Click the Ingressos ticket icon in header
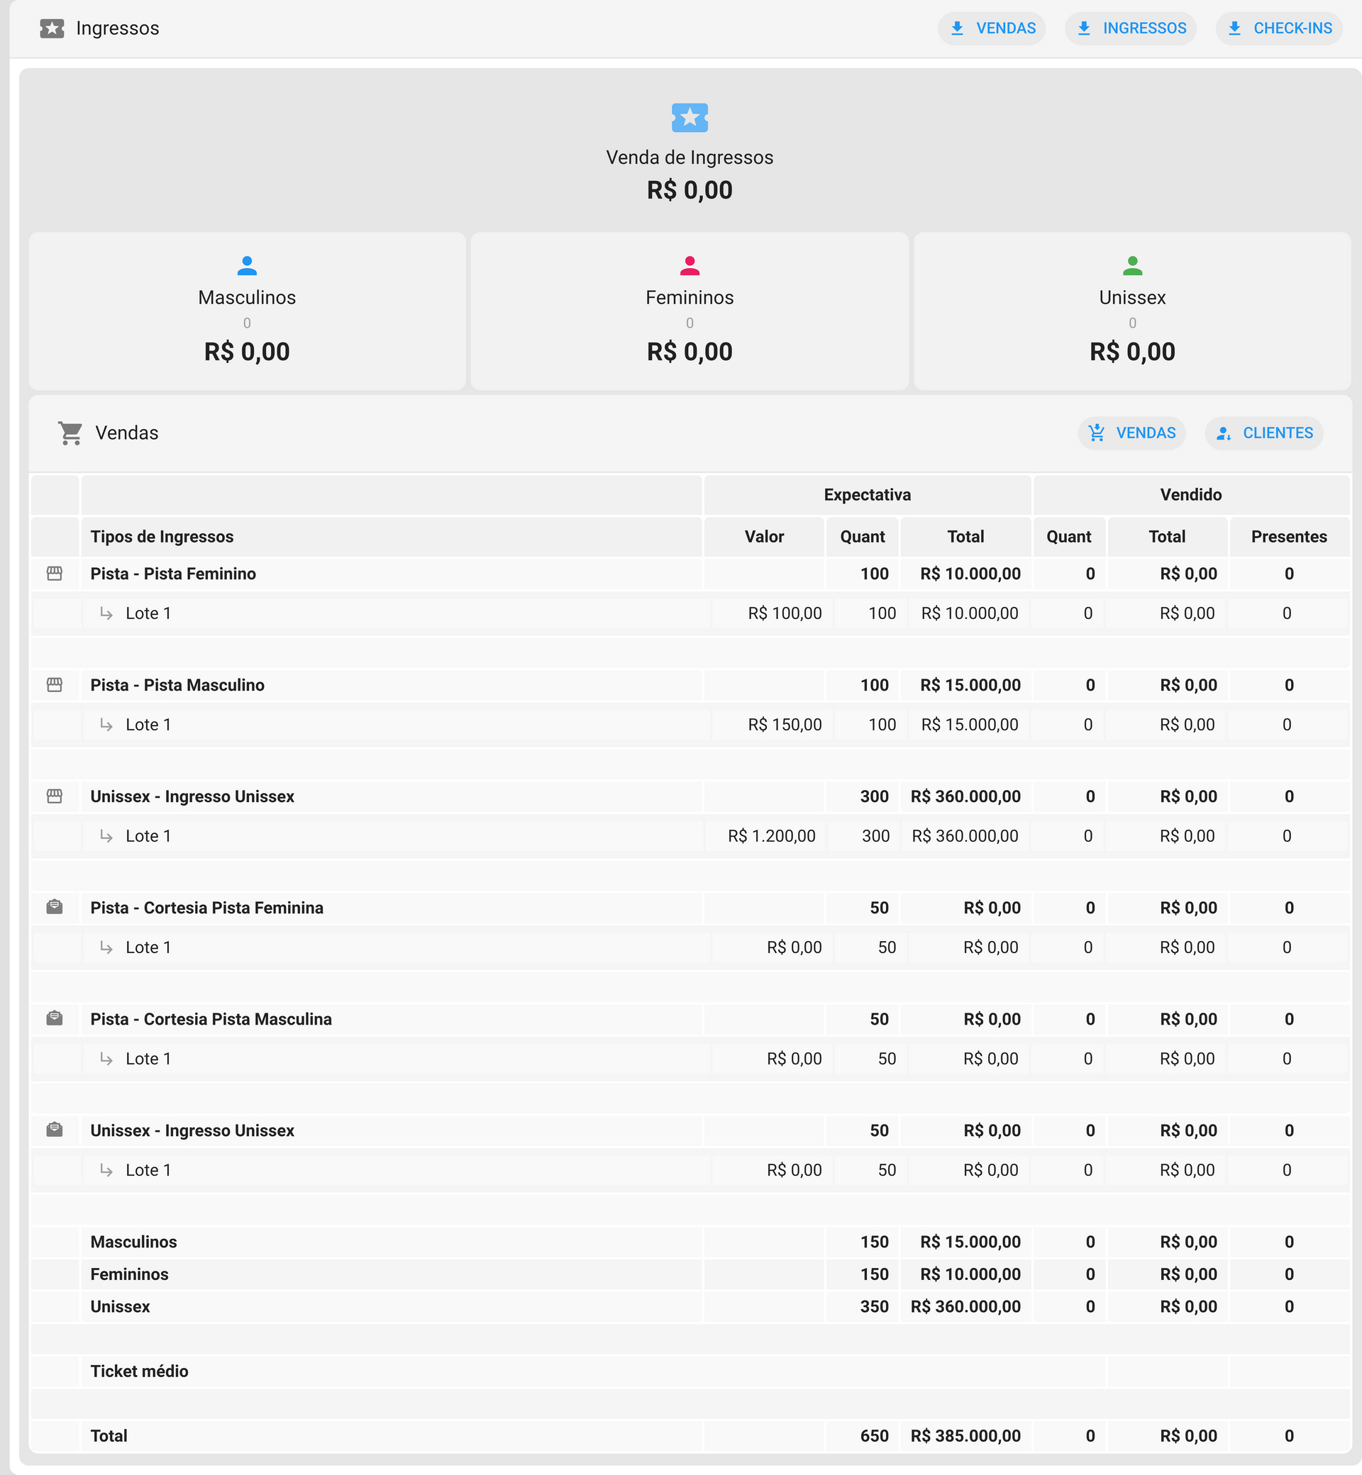The image size is (1362, 1475). (52, 28)
